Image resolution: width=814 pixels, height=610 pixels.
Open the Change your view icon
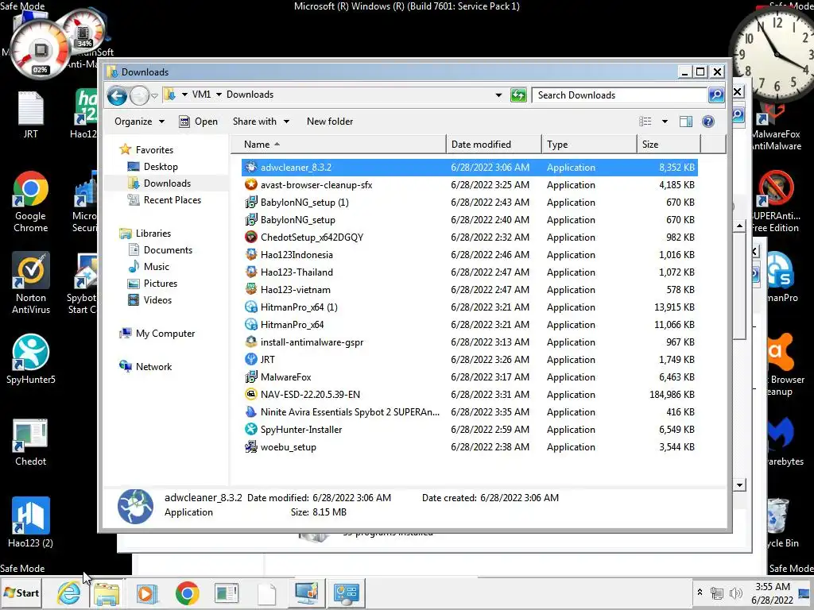(x=645, y=122)
